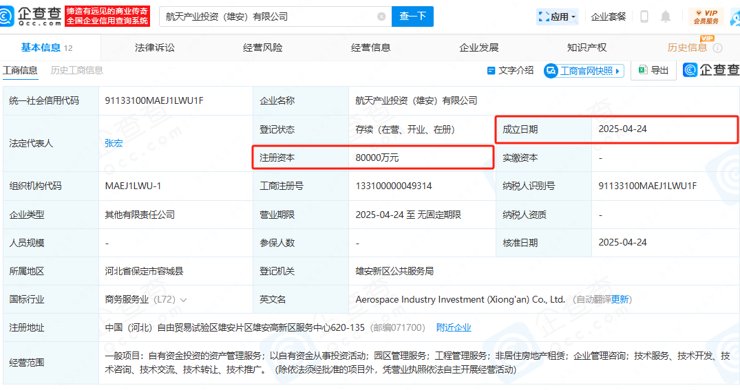Screen dimensions: 740x390
Task: Switch to the 知识产权 tab
Action: 586,47
